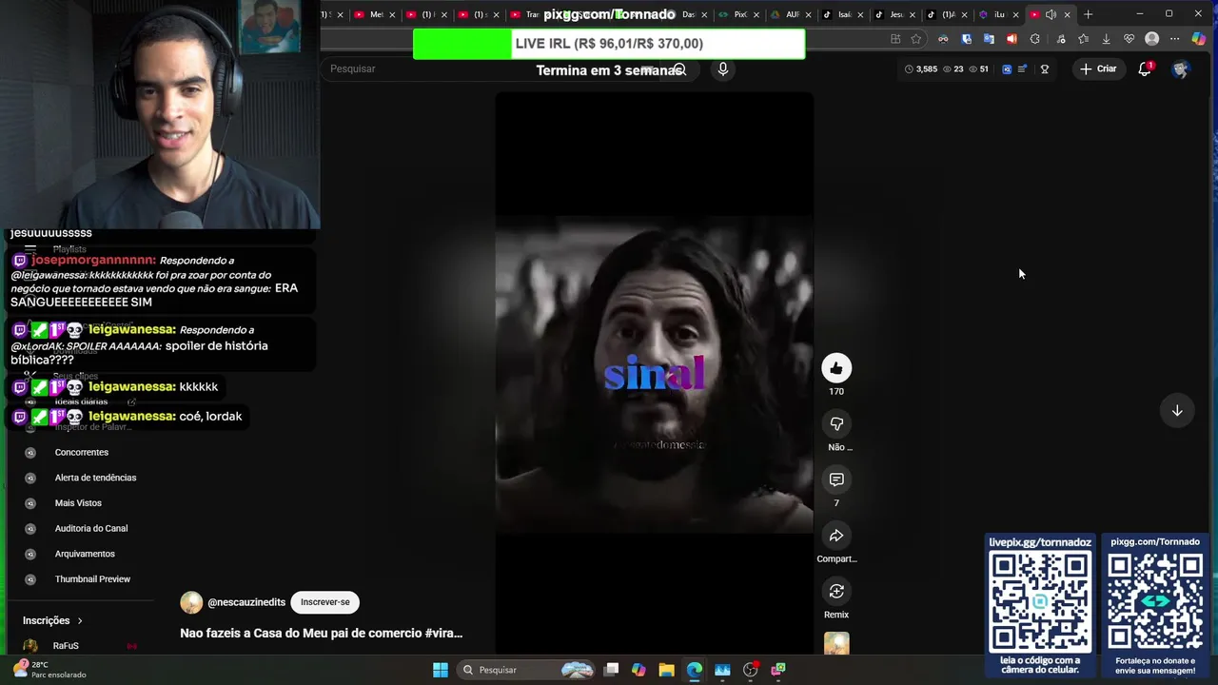The image size is (1218, 685).
Task: Open the weather widget showing 28°C
Action: pyautogui.click(x=49, y=670)
